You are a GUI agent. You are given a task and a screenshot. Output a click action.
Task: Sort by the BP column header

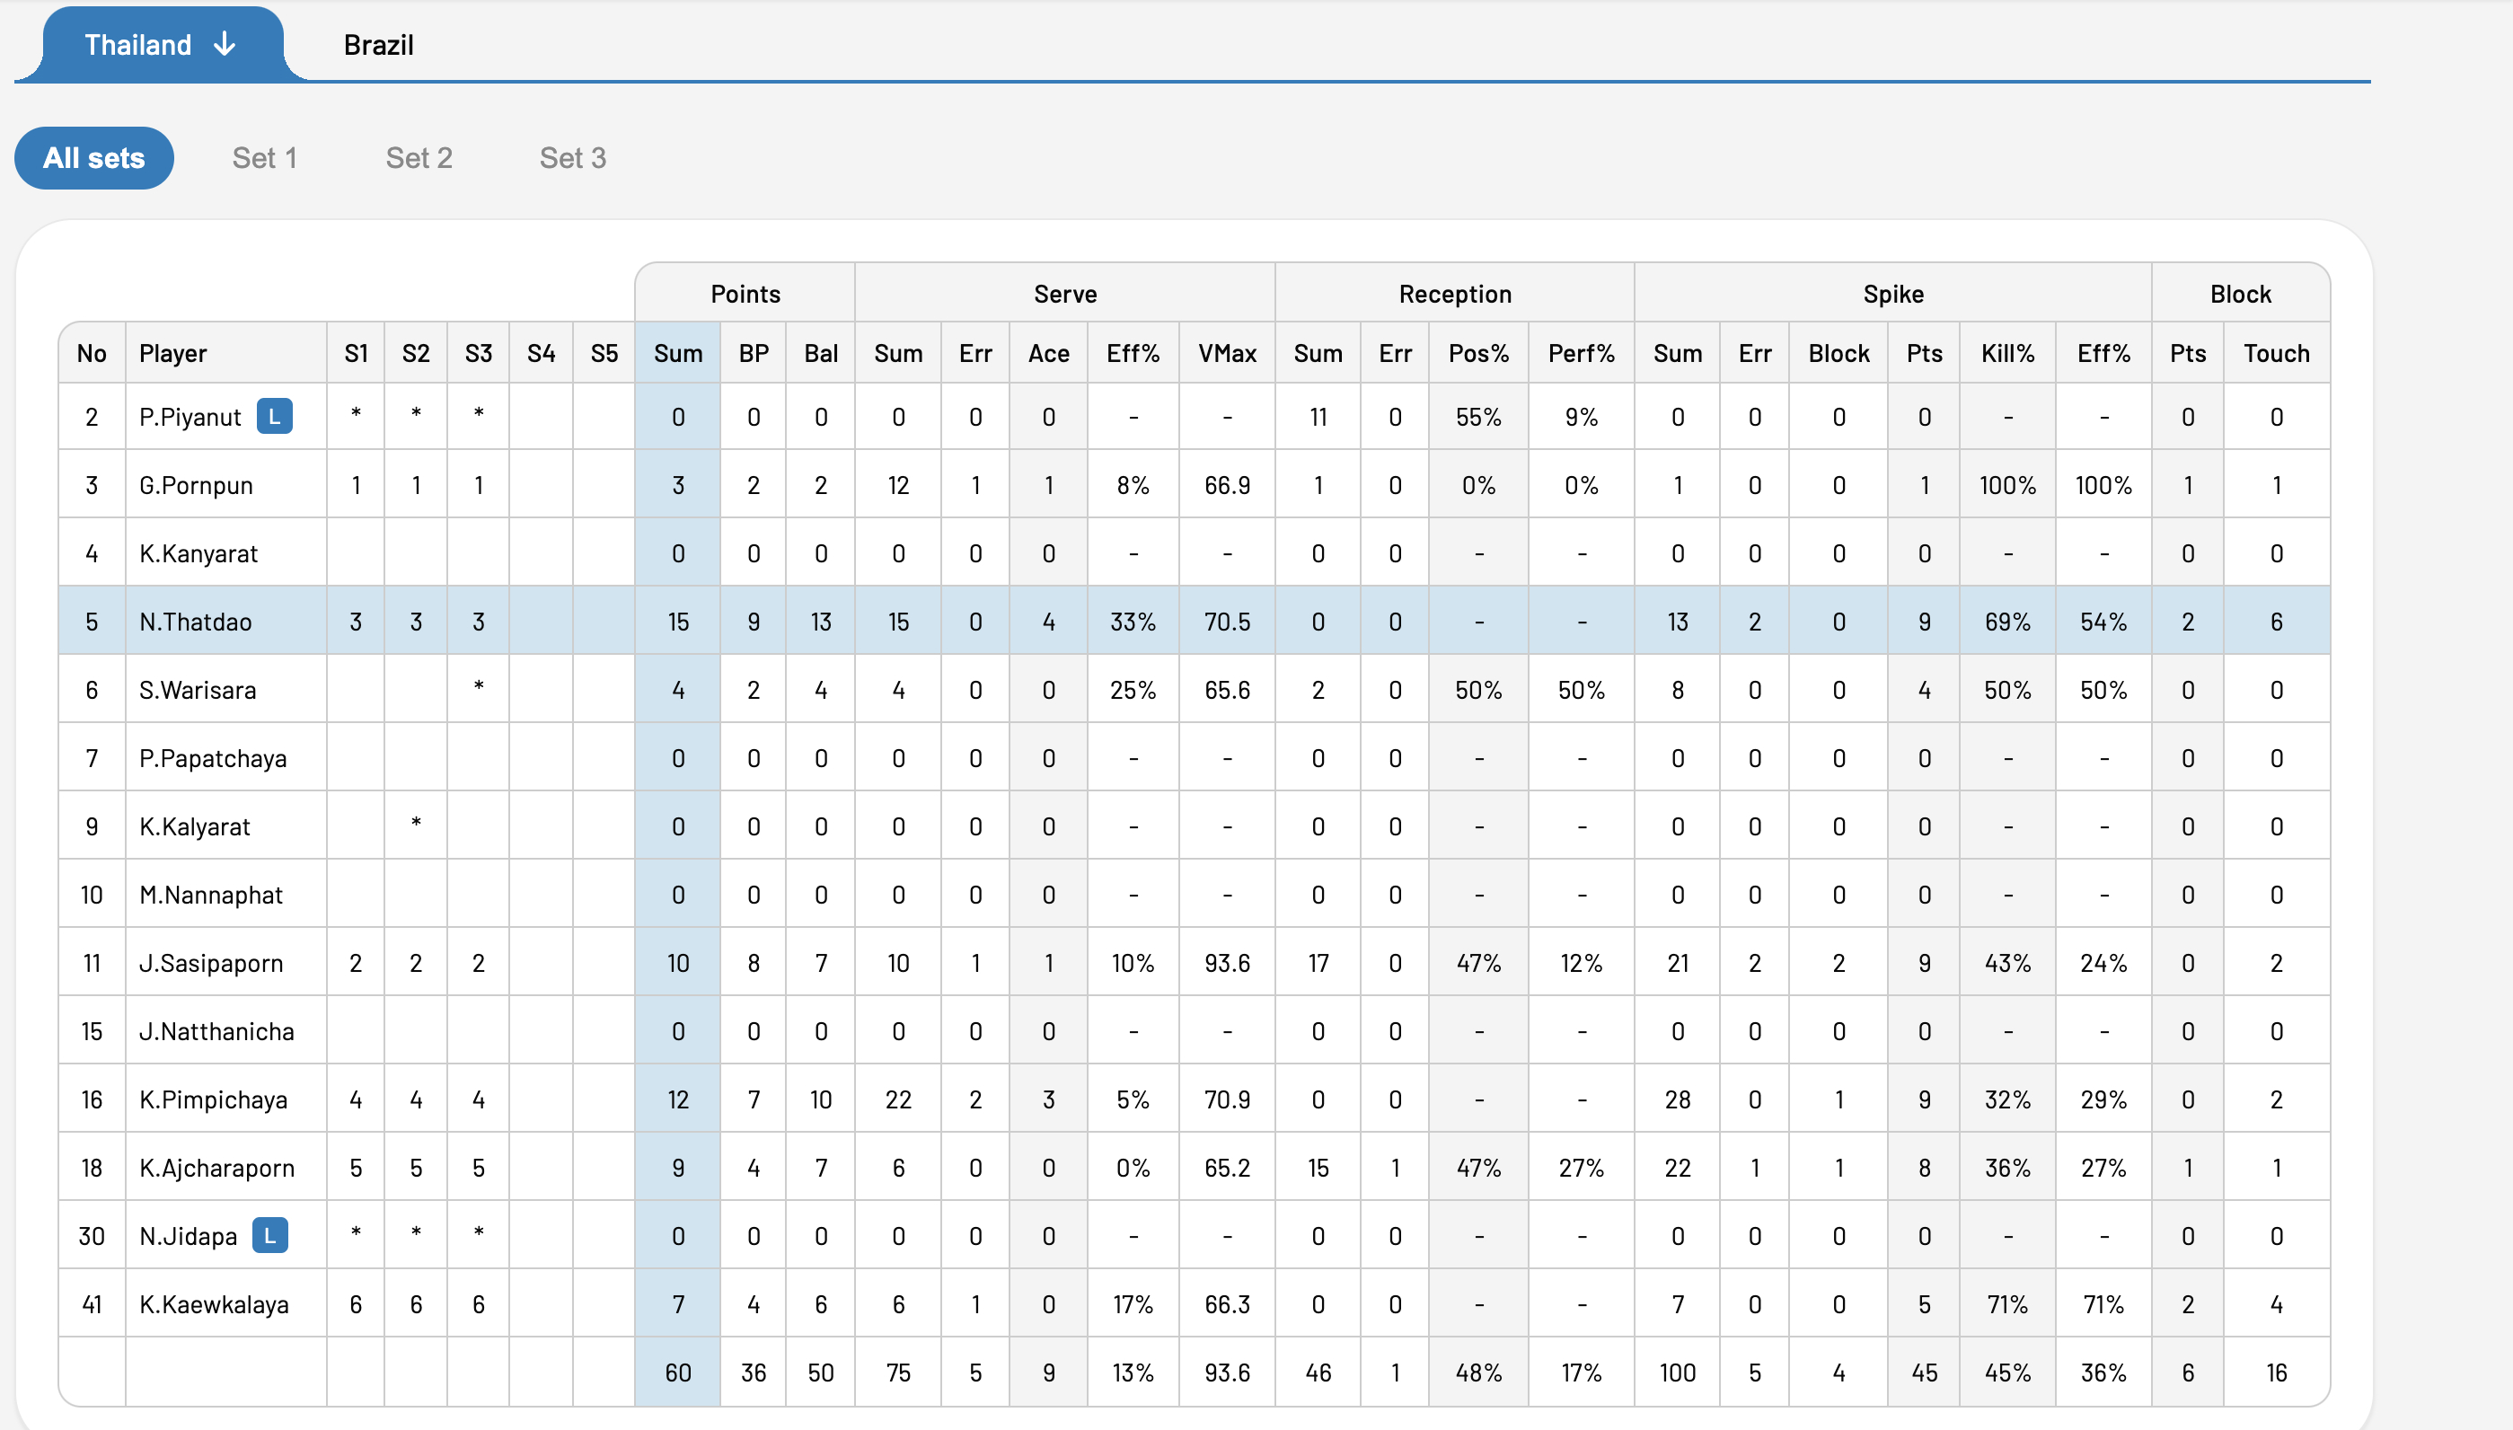[754, 354]
